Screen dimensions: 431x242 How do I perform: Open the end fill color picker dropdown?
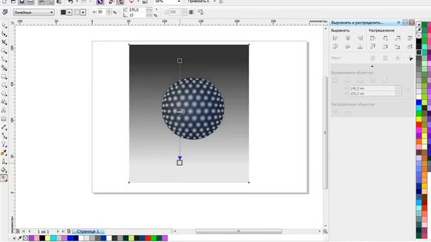point(83,12)
